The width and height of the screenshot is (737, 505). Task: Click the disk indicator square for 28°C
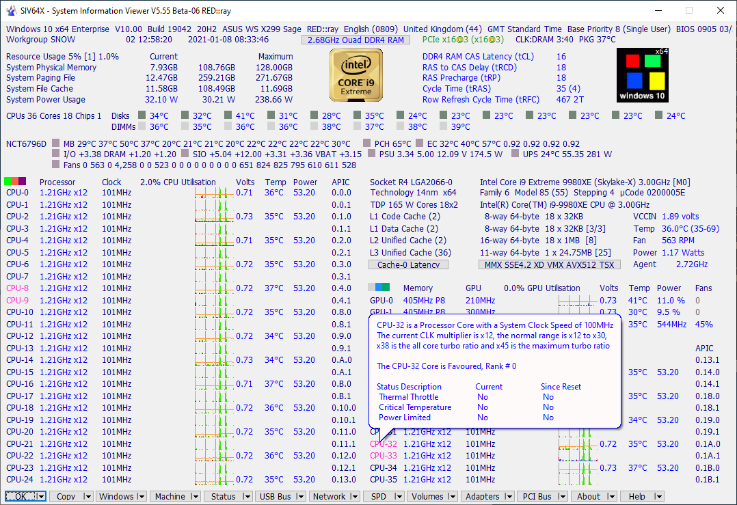coord(314,115)
